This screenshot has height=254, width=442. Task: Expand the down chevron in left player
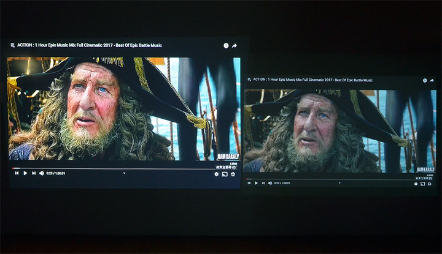(124, 173)
